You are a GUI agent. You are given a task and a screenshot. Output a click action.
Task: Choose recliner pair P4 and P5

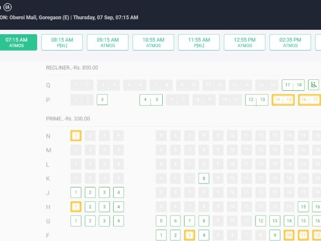click(x=151, y=100)
